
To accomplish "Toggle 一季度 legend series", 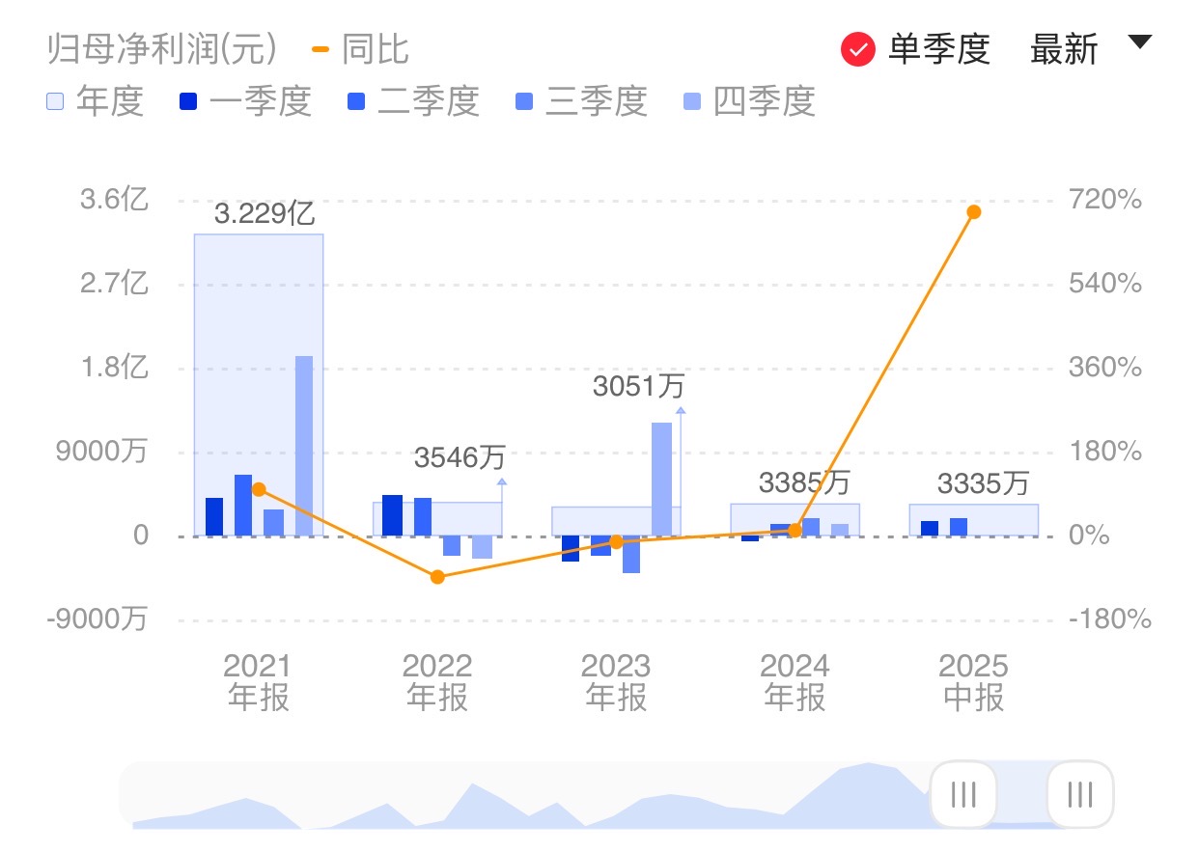I will (x=245, y=100).
